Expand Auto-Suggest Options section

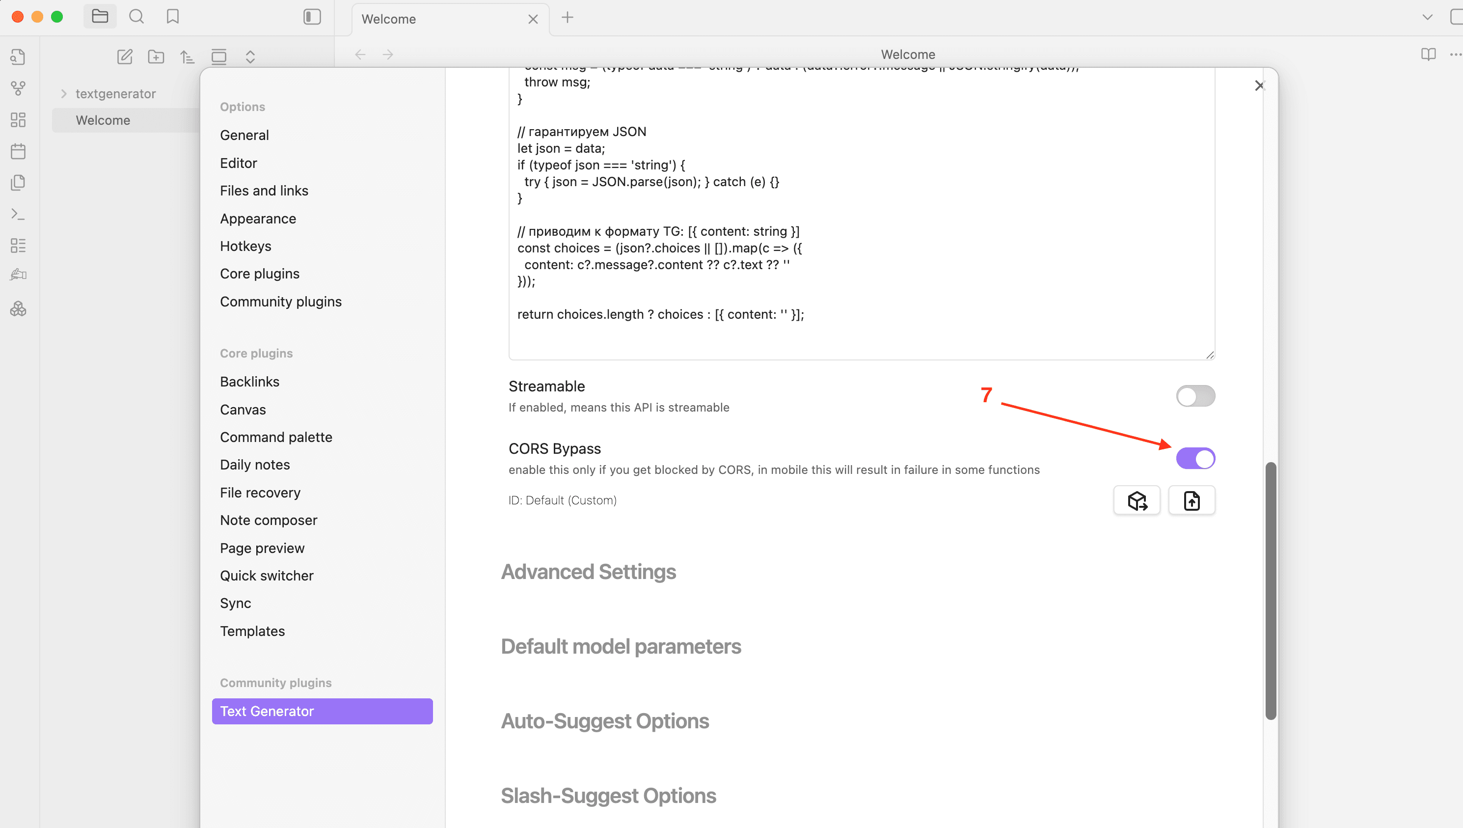[605, 721]
